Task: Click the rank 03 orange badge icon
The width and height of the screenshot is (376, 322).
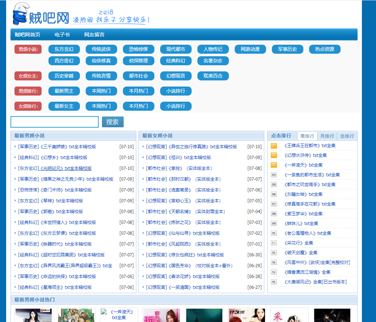Action: 274,165
